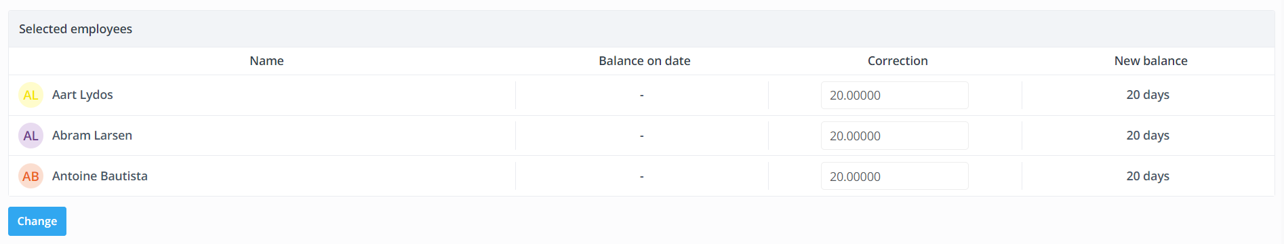Click Abram Larsen's 20 days new balance

point(1148,136)
